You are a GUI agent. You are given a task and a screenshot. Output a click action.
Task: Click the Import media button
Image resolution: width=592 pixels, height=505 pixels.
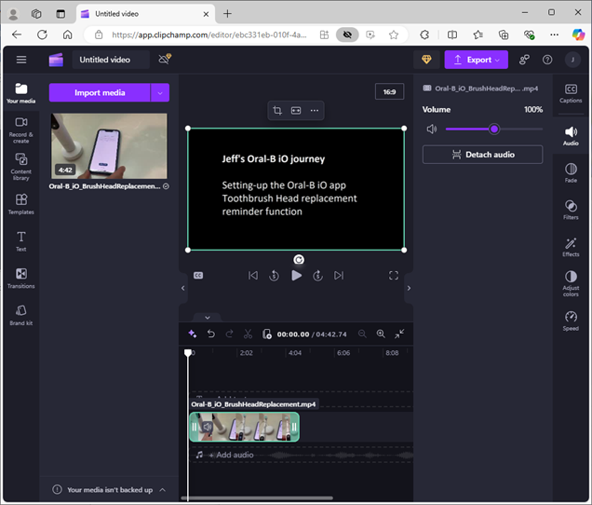(100, 92)
